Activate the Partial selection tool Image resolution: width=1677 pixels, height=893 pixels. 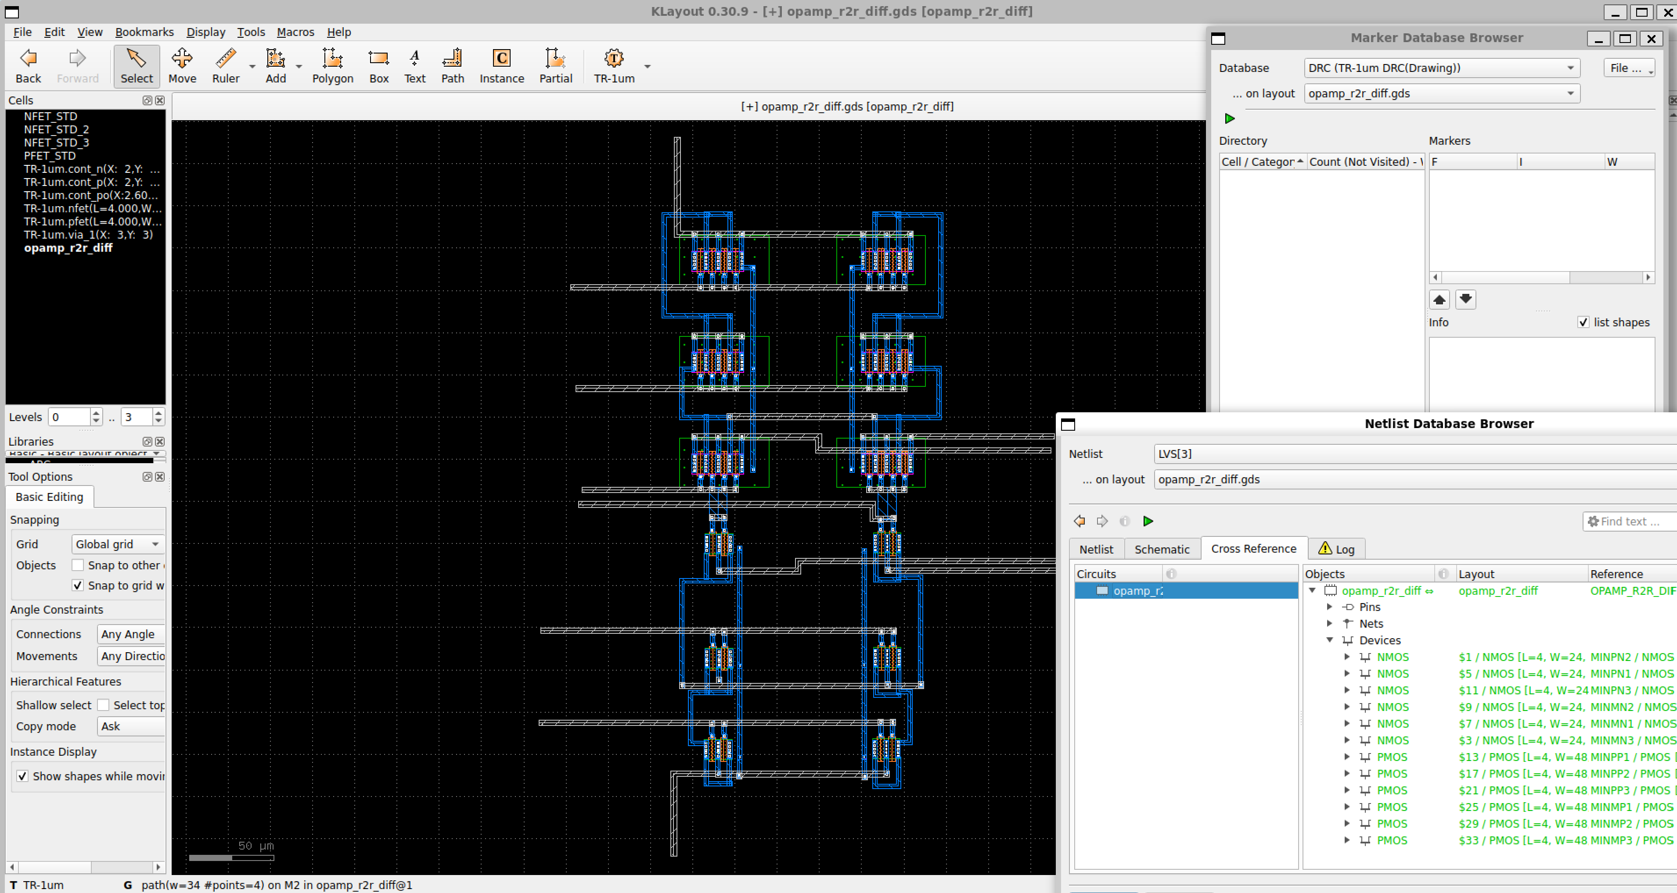(x=555, y=66)
